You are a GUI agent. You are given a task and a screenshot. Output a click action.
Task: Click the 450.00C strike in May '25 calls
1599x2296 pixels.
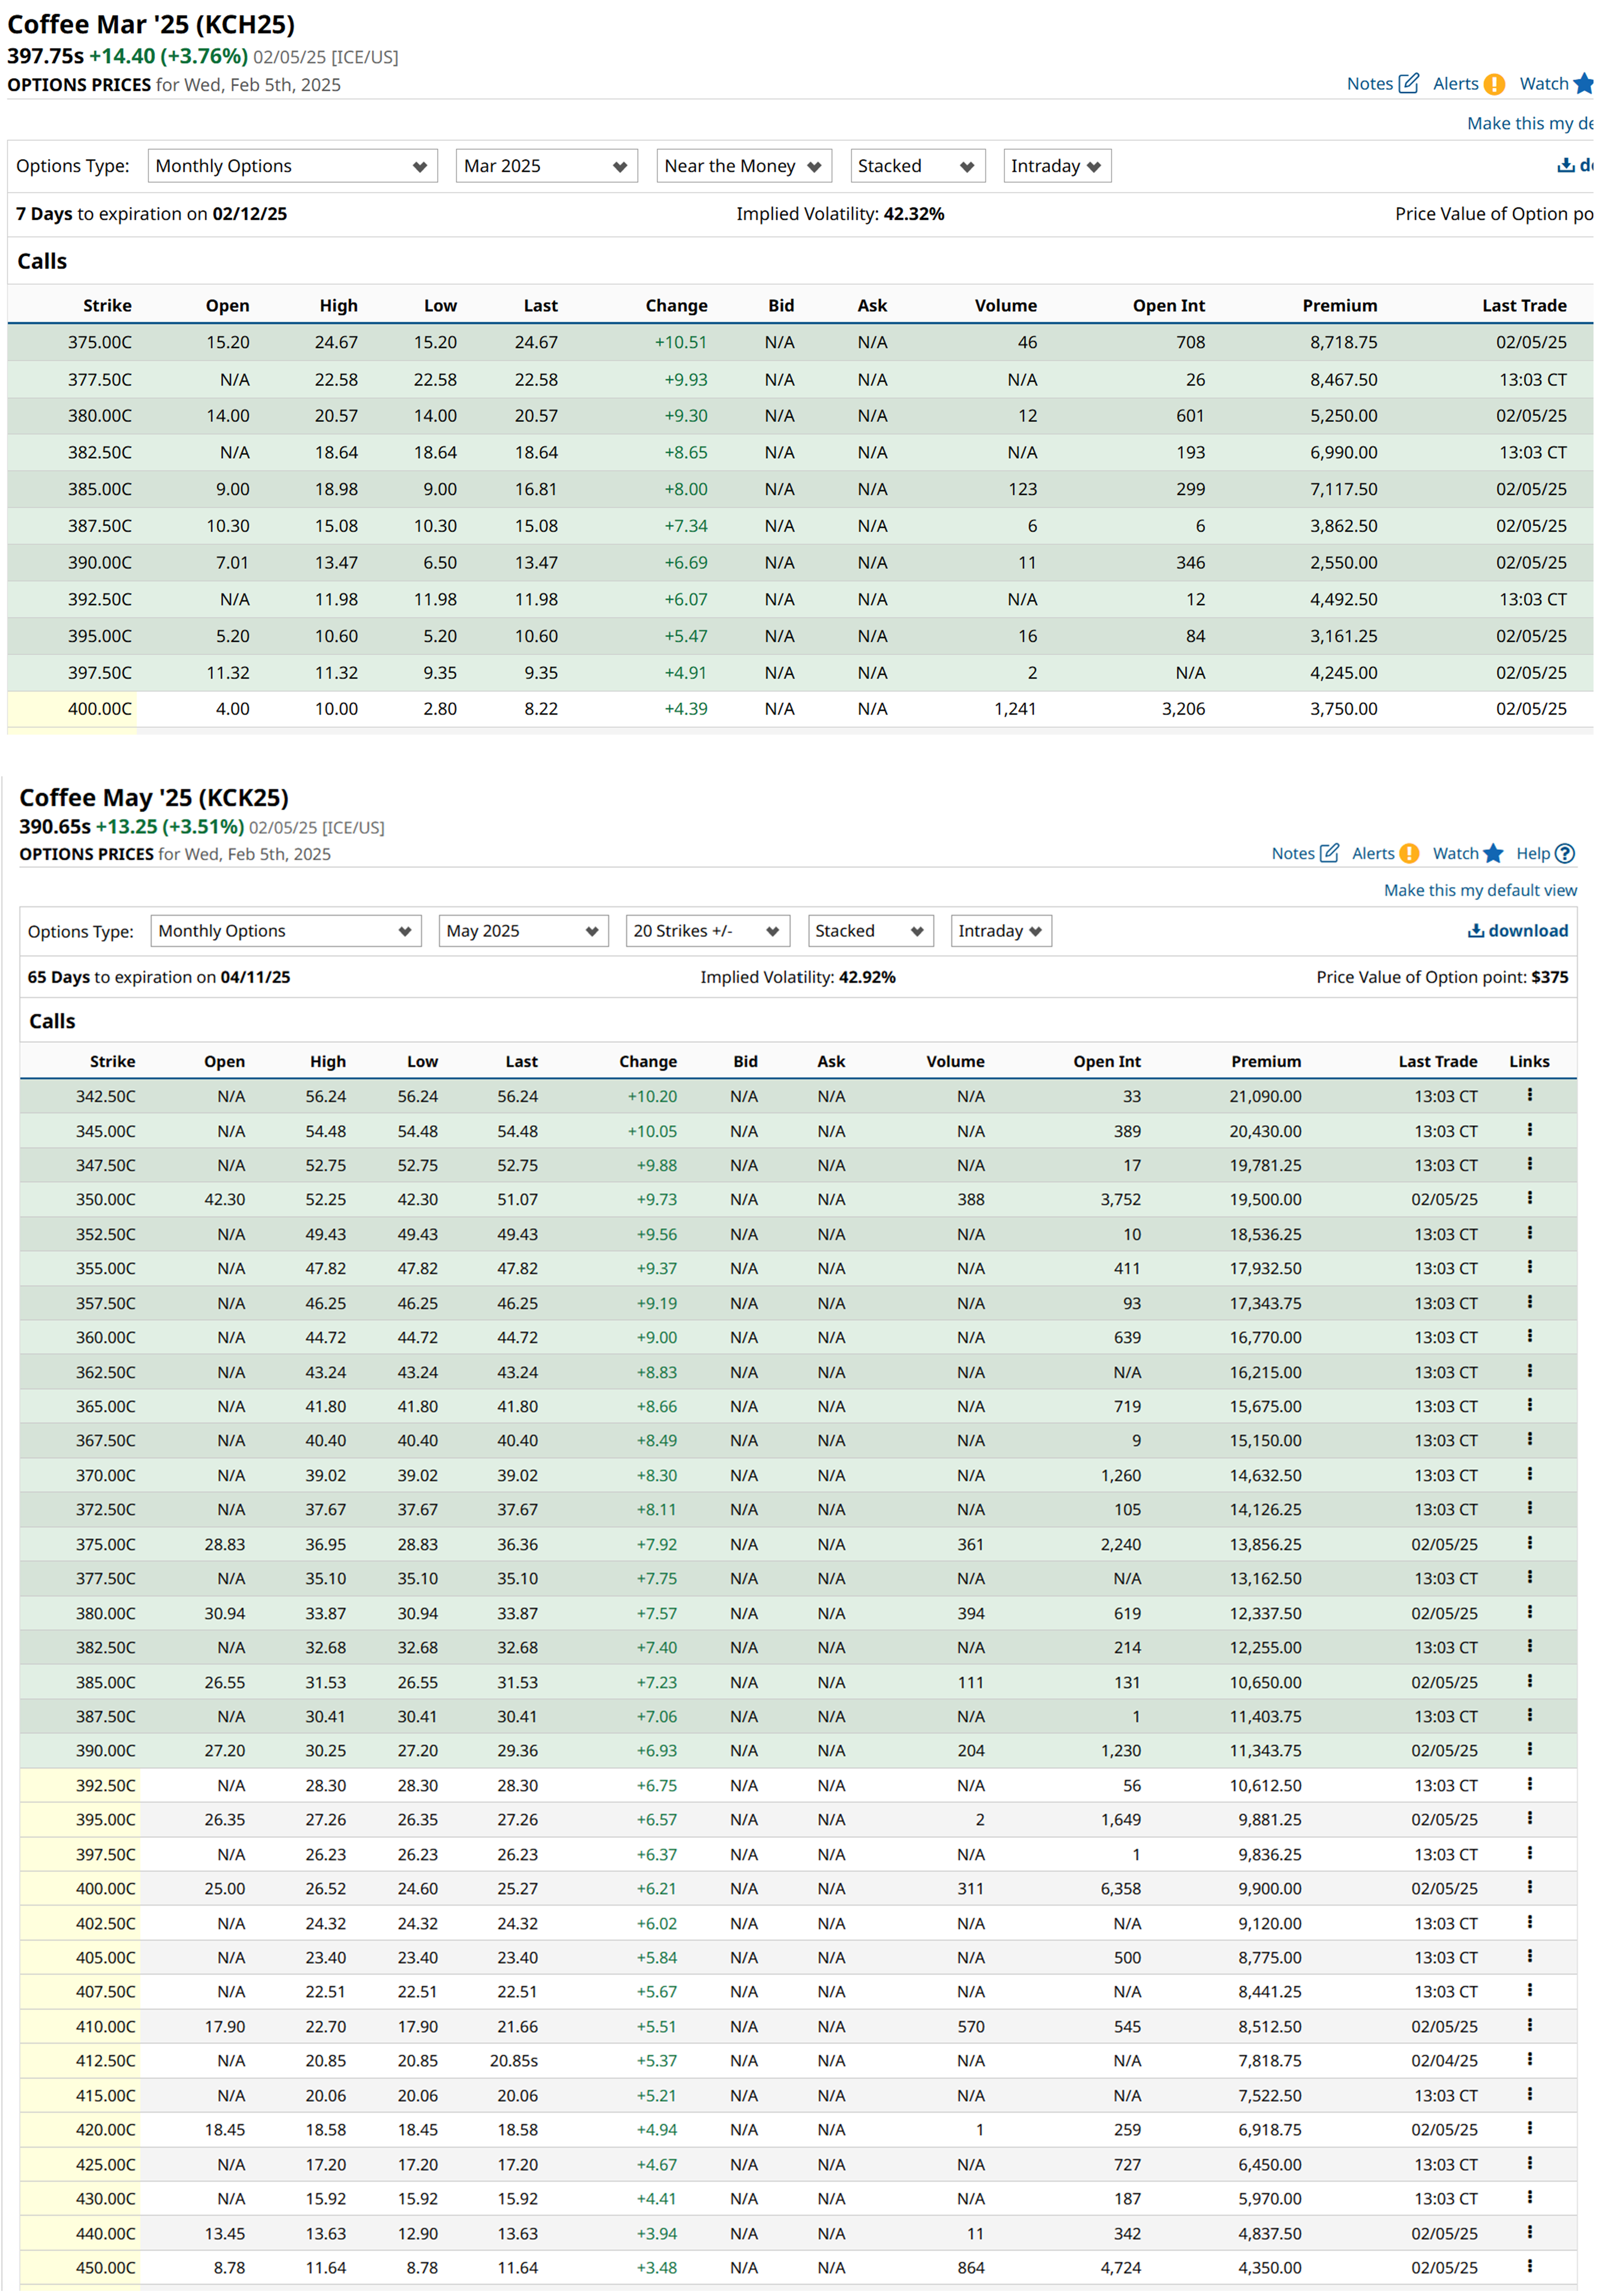pos(106,2267)
